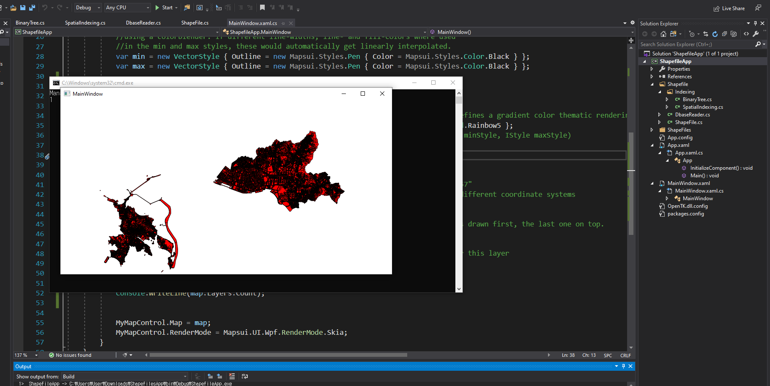Switch to the ShapeFile.cs tab
770x386 pixels.
coord(195,23)
